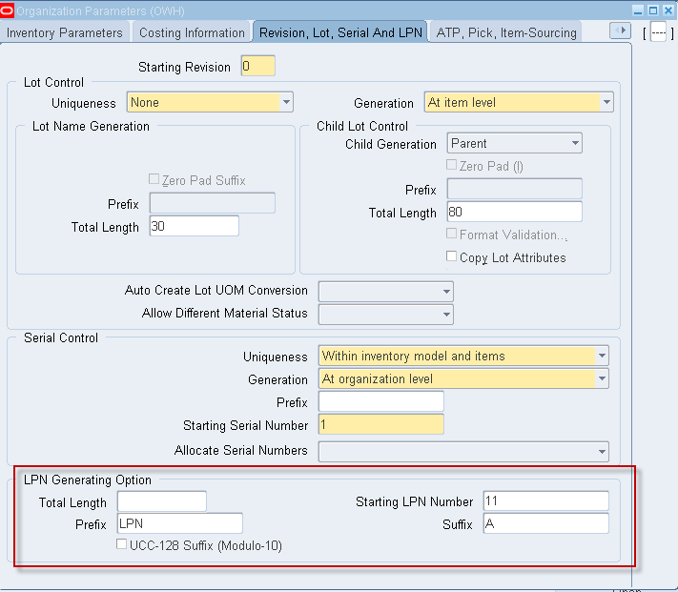Enable the Format Validation checkbox

(x=451, y=234)
